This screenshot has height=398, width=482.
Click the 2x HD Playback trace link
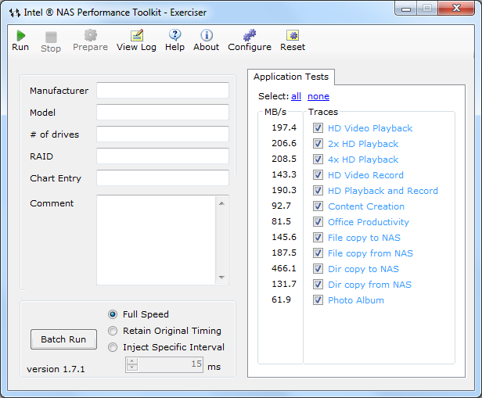click(363, 144)
